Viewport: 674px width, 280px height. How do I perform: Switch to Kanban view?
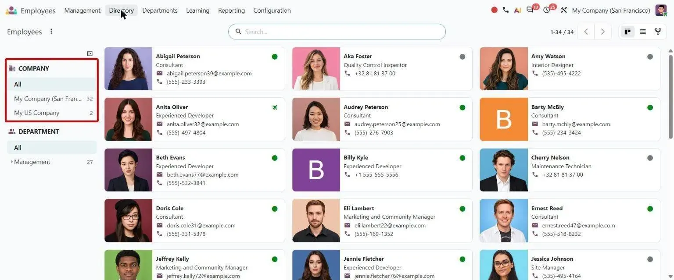point(627,32)
